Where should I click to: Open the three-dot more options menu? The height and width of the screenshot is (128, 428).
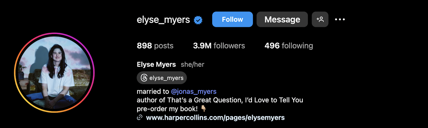click(x=340, y=19)
